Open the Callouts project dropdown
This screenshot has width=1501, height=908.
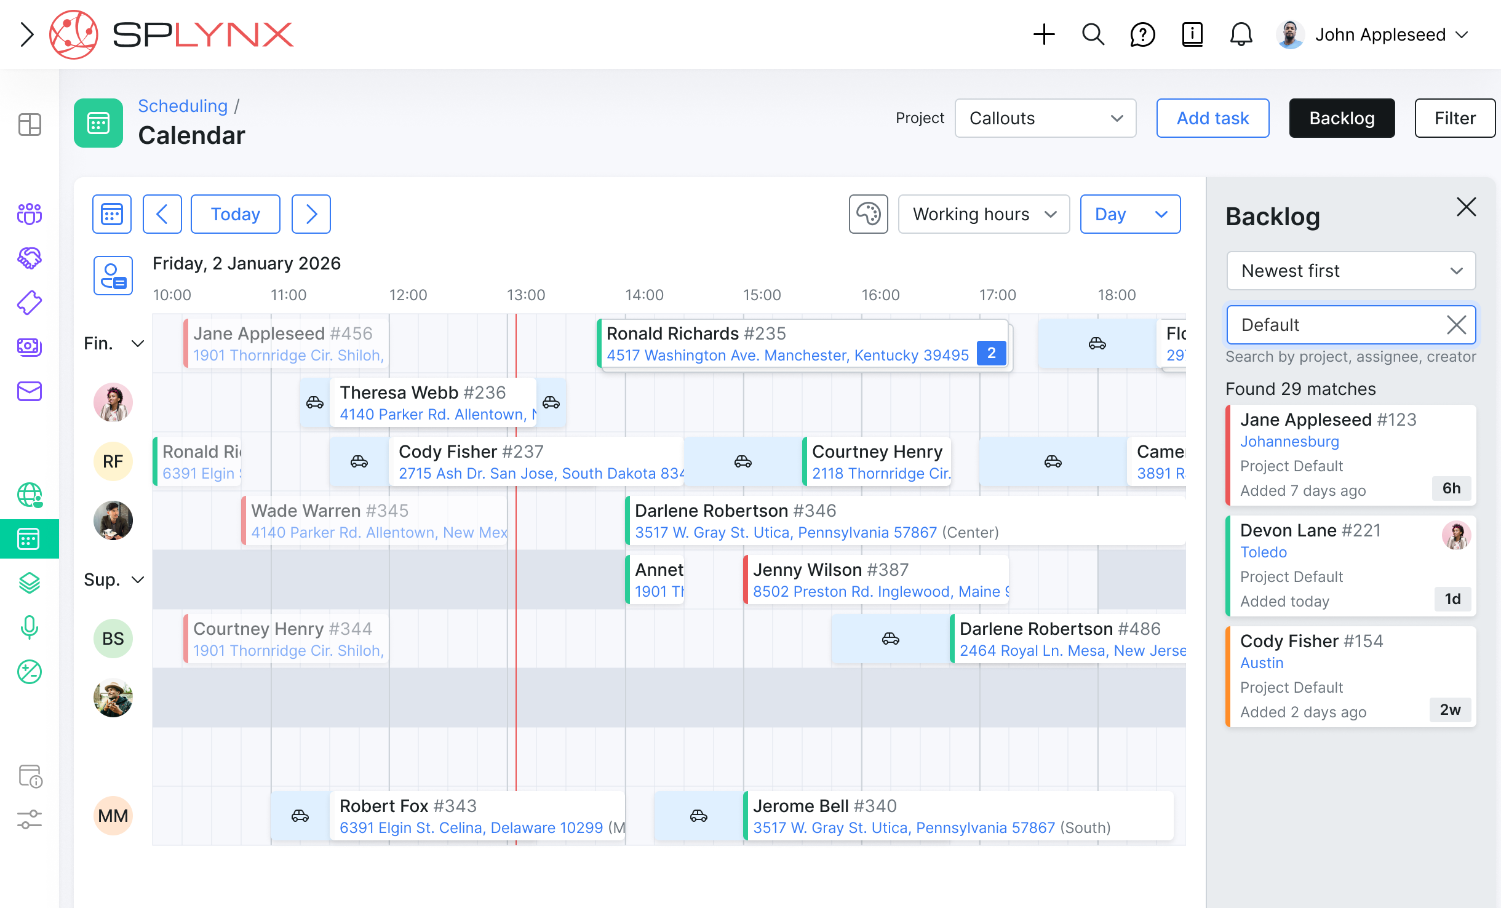(1045, 118)
